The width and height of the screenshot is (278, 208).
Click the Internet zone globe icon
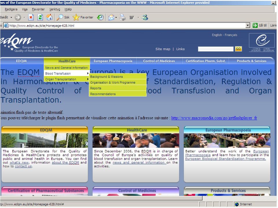pos(237,204)
